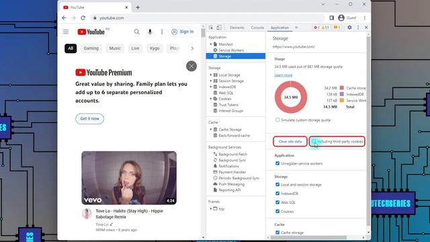Click the errors and warnings counter
The image size is (430, 242).
tap(321, 28)
